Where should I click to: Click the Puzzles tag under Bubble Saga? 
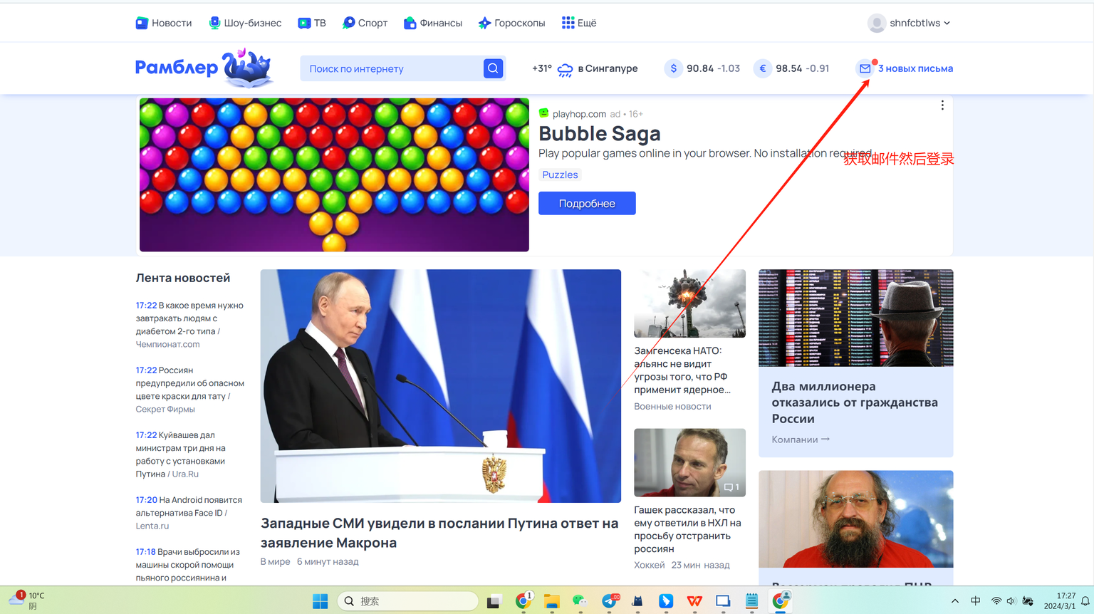click(560, 175)
